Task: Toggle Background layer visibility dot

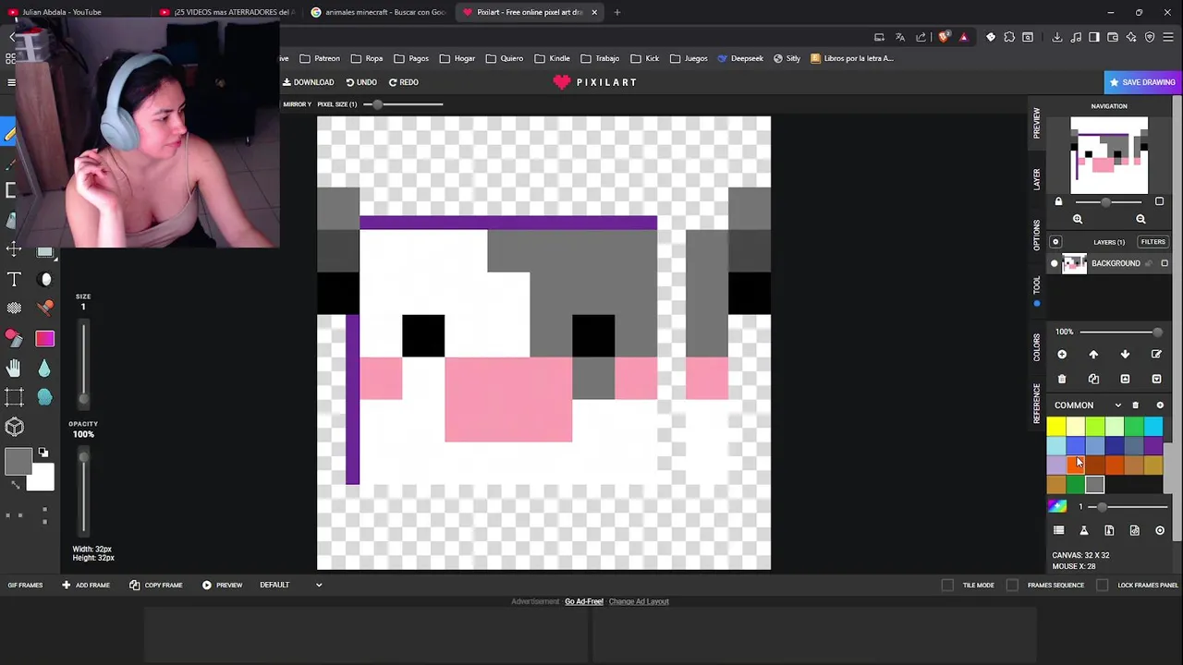Action: click(1055, 263)
